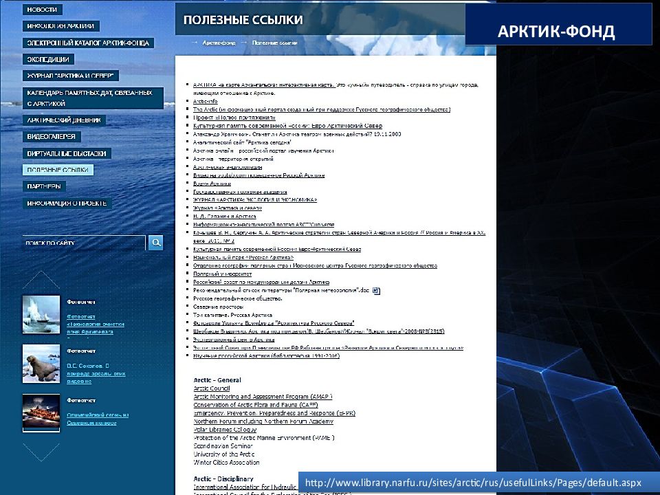Open the ЖУРНАЛ «АРКТИКА: ЭКОЛОГИЯ И ЭКОНОМИКА» link

[255, 199]
